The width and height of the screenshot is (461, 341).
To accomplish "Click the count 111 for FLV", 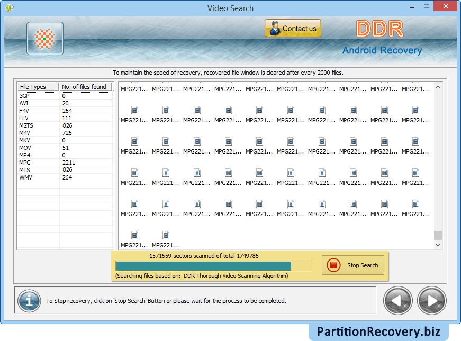I will point(67,118).
